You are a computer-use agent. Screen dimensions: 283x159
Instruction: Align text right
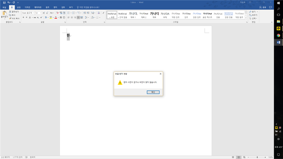tap(75, 17)
